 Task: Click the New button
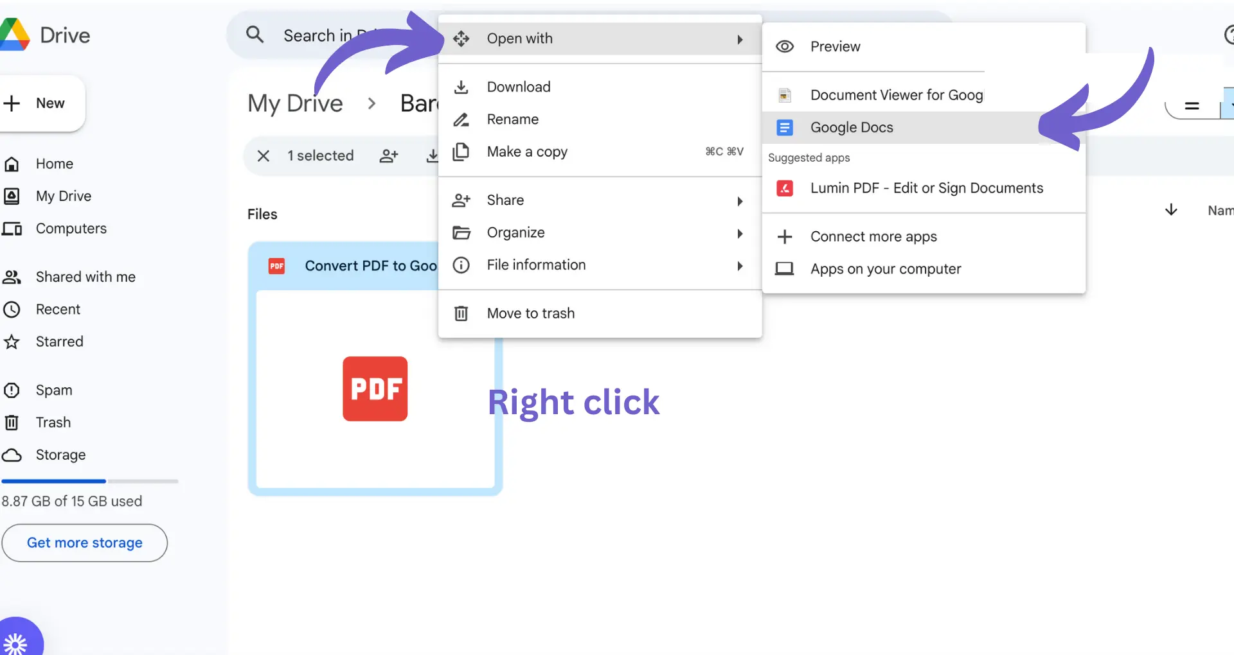pyautogui.click(x=42, y=103)
